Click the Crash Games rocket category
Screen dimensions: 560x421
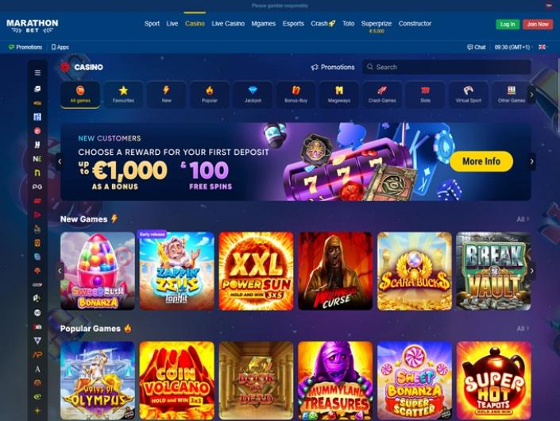[382, 95]
